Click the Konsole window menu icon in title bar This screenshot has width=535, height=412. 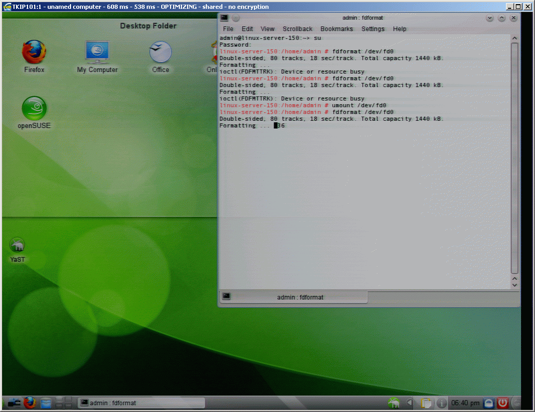click(x=224, y=18)
